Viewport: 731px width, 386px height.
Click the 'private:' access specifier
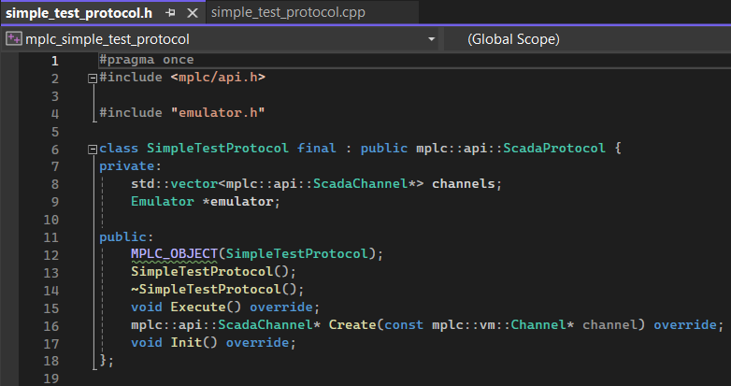130,166
